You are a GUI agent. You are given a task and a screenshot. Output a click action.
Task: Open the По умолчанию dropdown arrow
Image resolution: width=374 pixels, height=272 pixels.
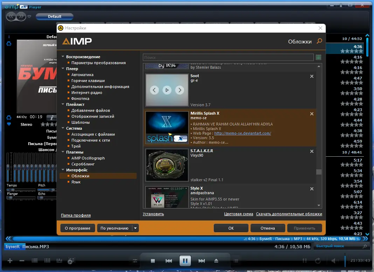coord(135,228)
